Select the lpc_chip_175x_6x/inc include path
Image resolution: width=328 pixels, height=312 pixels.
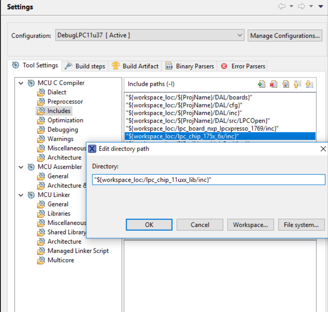click(x=220, y=136)
